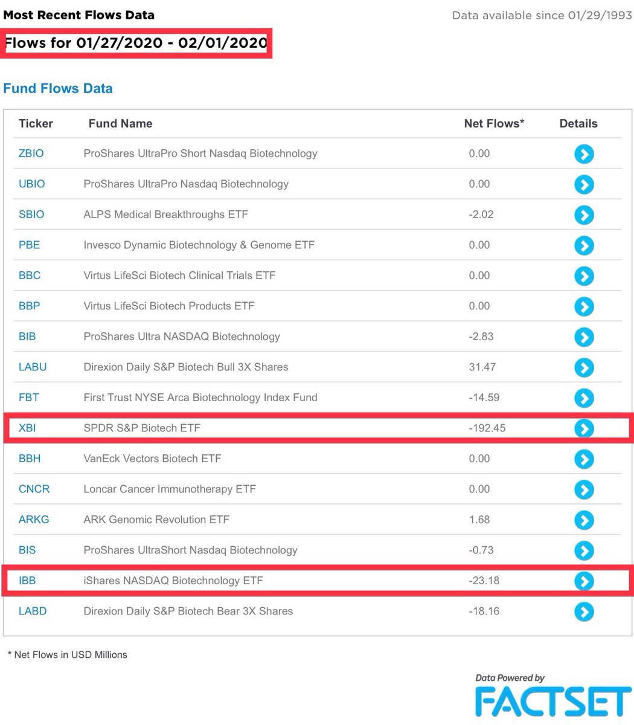Click 'iShares NASDAQ Biotechnology ETF' fund name

click(x=173, y=581)
